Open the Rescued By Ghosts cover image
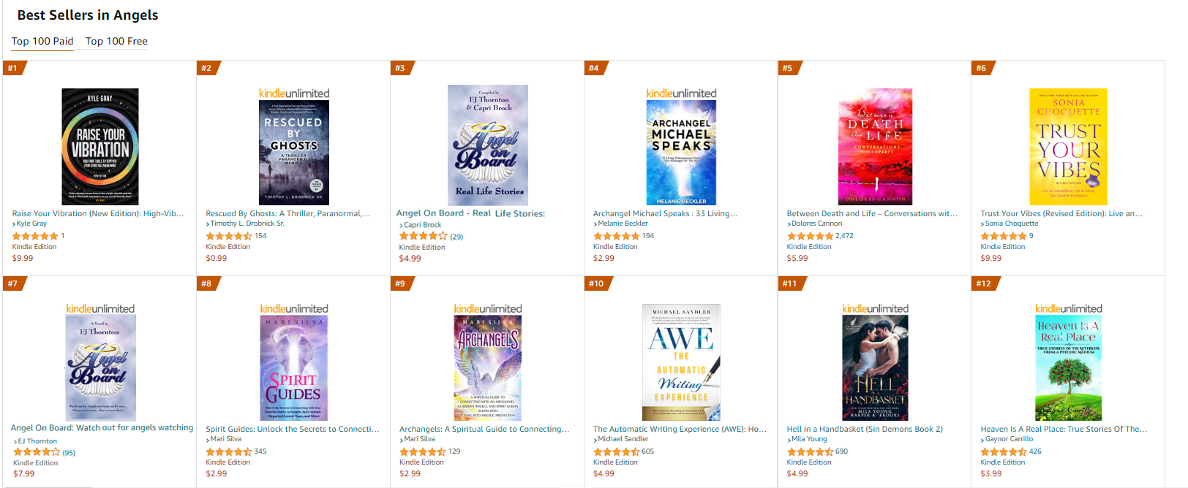1188x488 pixels. tap(294, 153)
